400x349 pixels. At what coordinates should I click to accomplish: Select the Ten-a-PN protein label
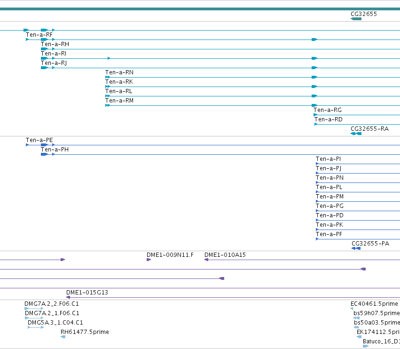(329, 178)
